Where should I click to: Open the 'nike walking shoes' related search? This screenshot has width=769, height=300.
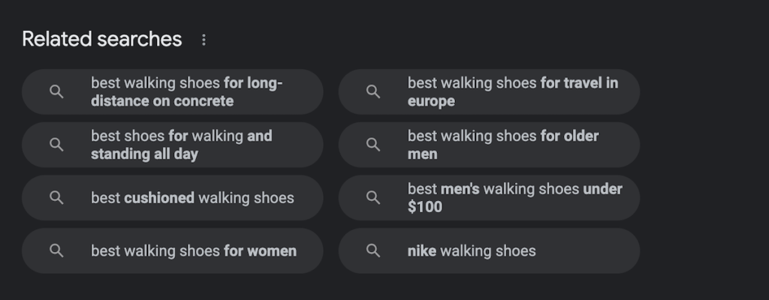[x=490, y=250]
